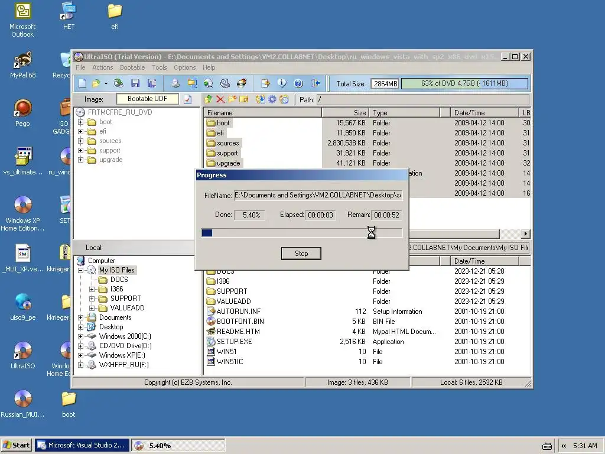
Task: Click the Make CD/DVD Image icon
Action: 175,83
